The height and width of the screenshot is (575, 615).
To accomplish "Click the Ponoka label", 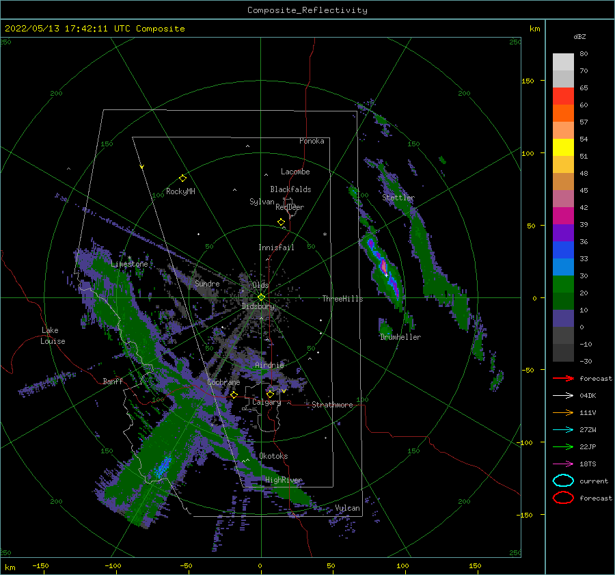I will point(312,141).
